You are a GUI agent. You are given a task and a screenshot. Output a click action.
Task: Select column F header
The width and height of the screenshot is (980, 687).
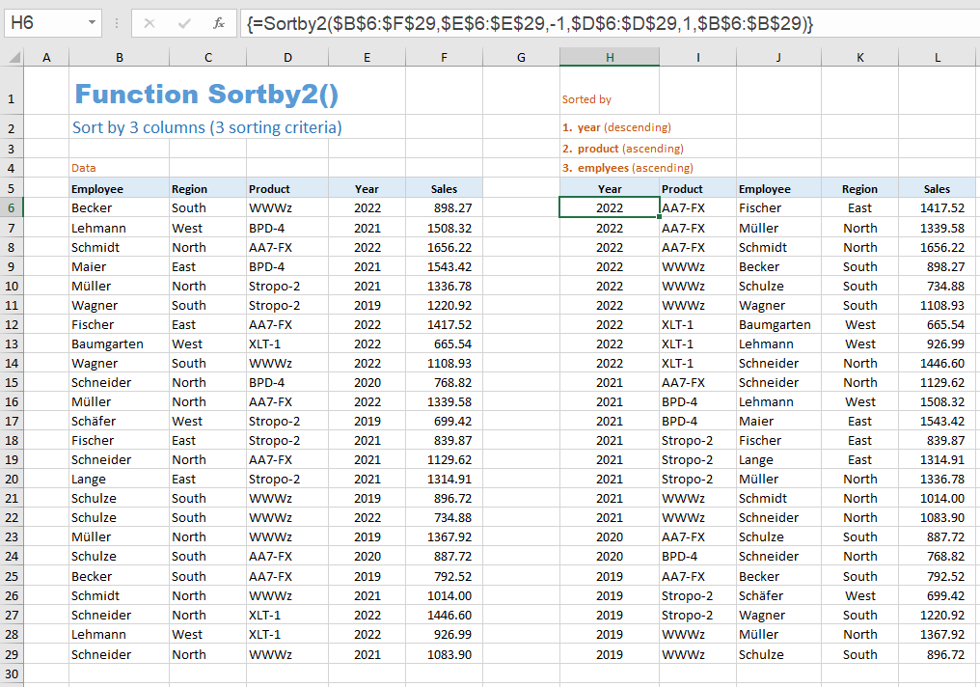pyautogui.click(x=444, y=57)
